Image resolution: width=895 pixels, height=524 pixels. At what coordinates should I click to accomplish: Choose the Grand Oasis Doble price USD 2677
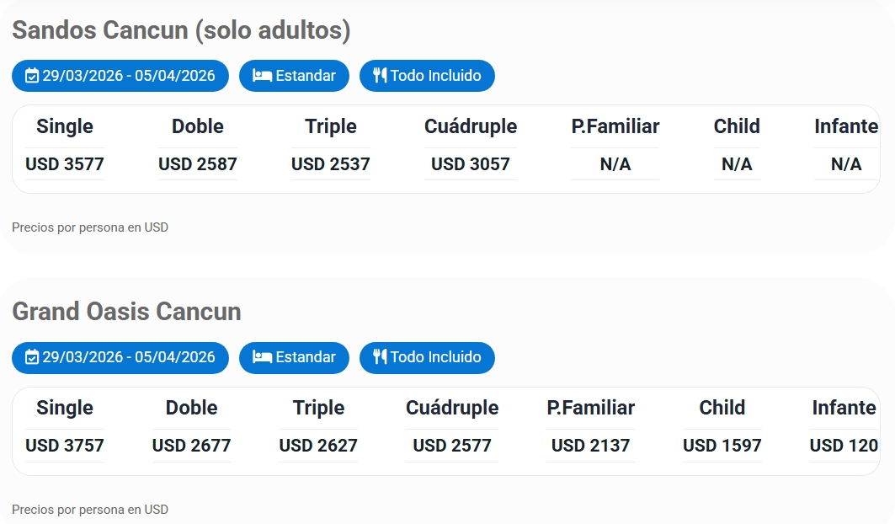tap(191, 446)
